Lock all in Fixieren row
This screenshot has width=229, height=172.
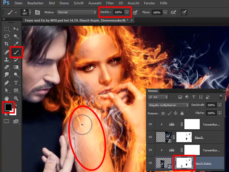coord(182,113)
